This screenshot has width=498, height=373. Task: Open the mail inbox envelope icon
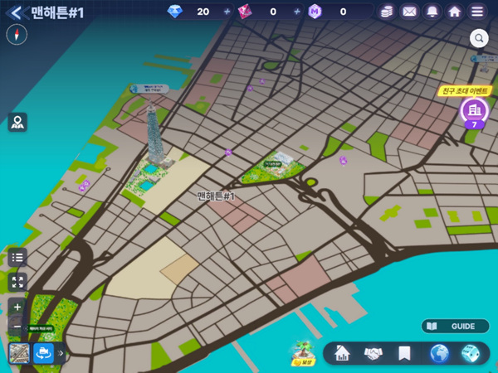coord(409,12)
